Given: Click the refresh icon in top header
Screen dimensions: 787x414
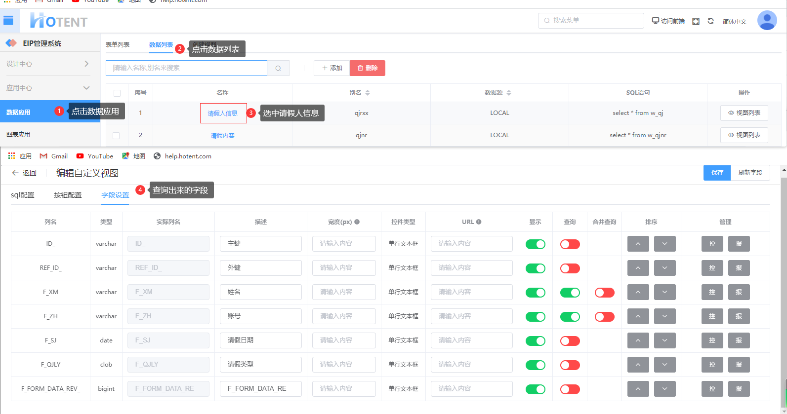Looking at the screenshot, I should [x=710, y=21].
